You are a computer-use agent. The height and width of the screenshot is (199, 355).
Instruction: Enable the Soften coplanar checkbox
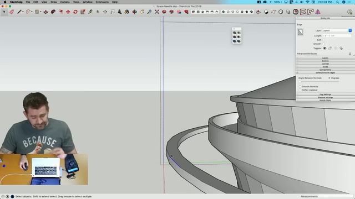(300, 90)
